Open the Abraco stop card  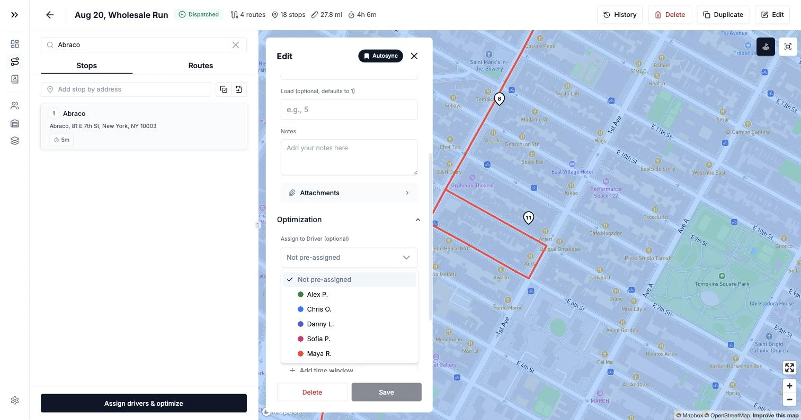click(144, 127)
